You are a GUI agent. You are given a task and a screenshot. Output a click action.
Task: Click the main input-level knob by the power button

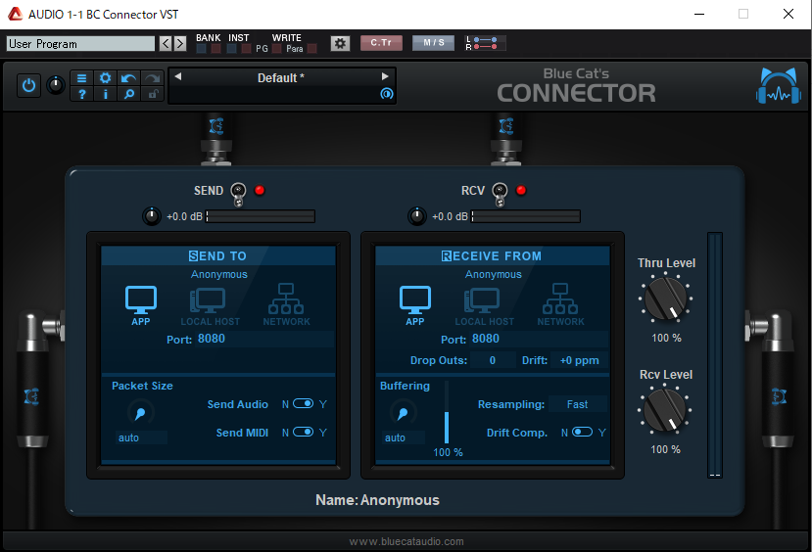56,85
